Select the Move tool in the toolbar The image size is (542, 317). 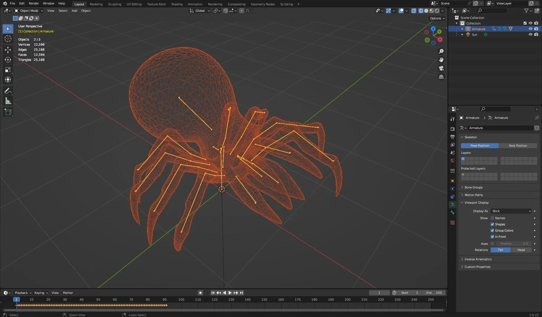click(8, 50)
